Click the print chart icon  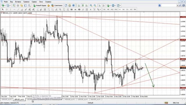coord(70,6)
